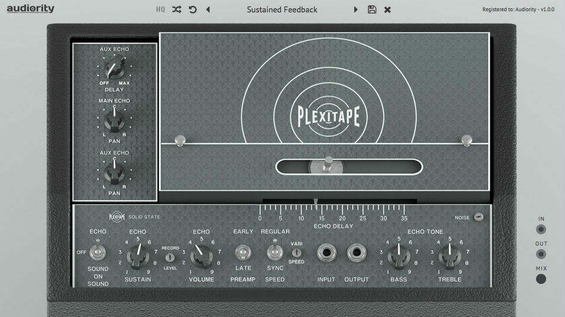Click the right tape guide post
This screenshot has height=317, width=565.
point(466,140)
